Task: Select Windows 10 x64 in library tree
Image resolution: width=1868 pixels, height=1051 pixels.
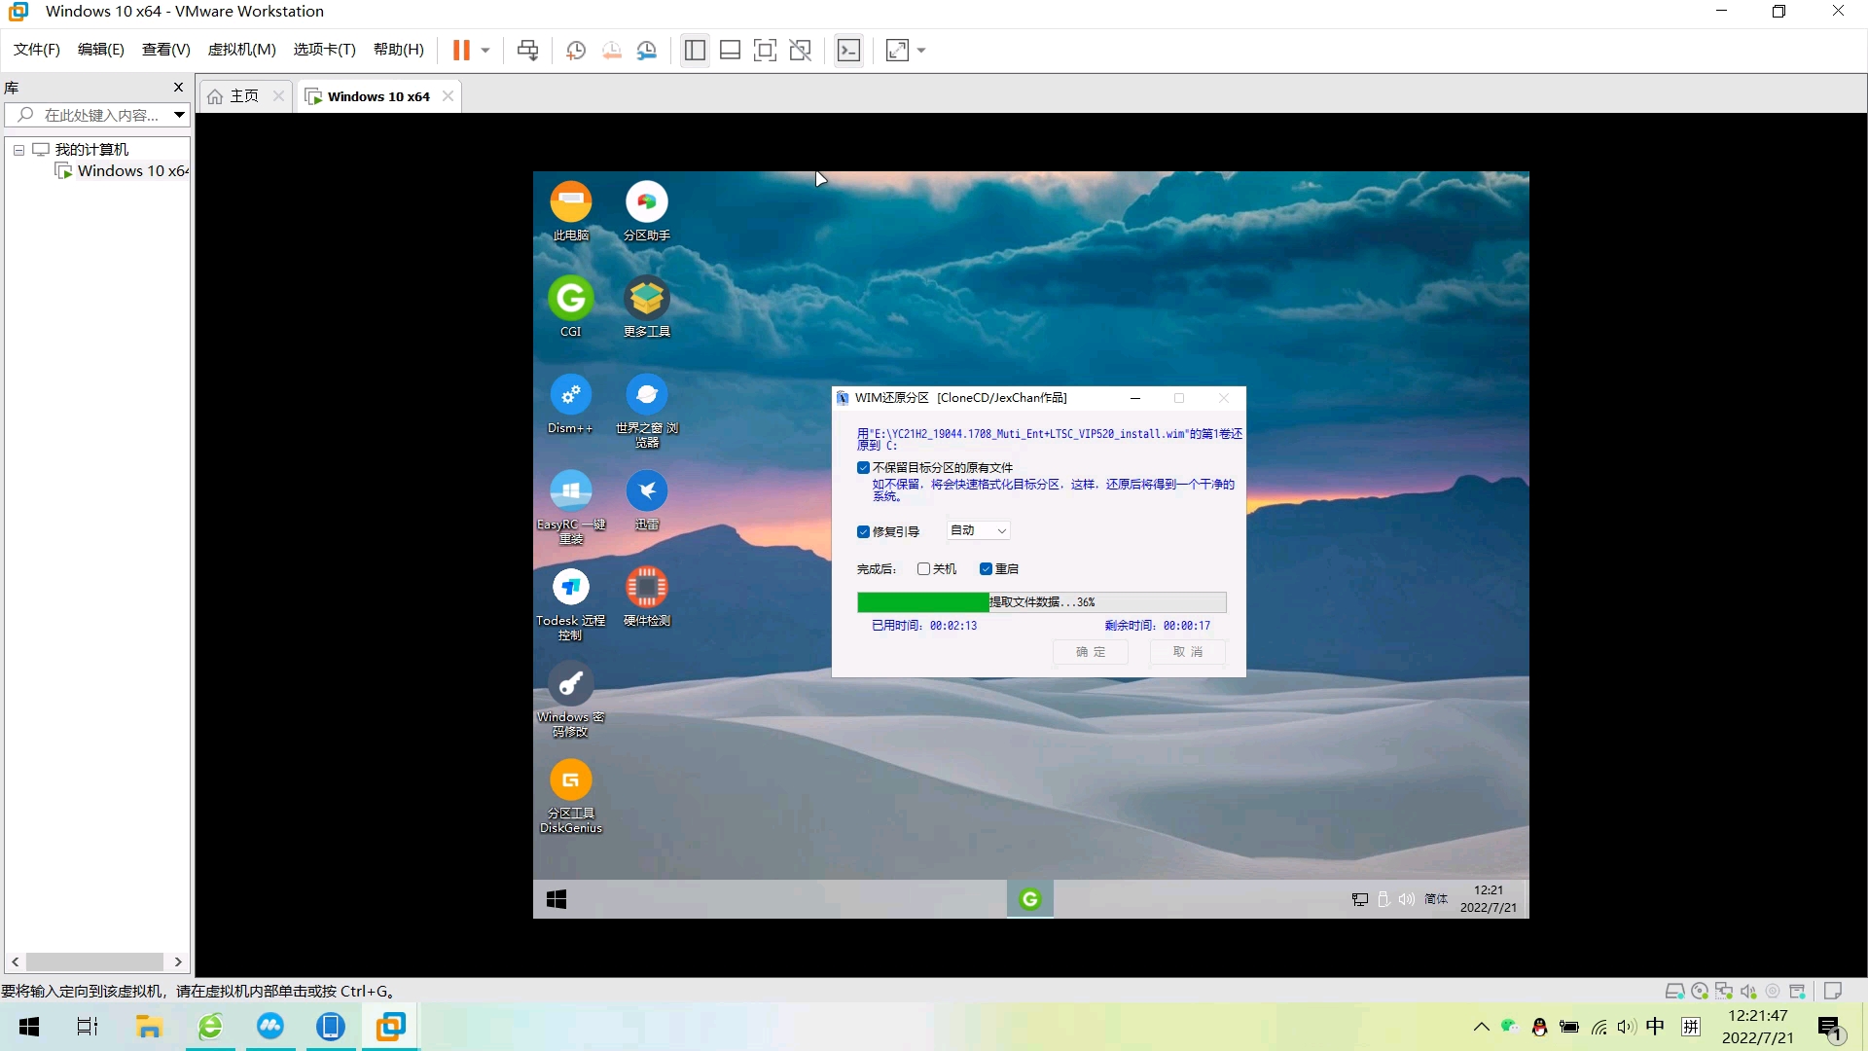Action: pos(123,171)
